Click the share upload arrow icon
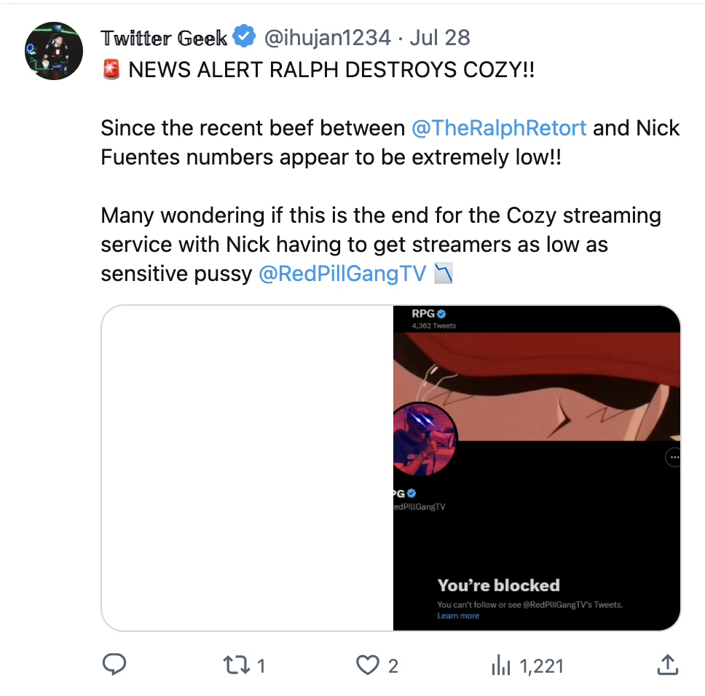The height and width of the screenshot is (696, 705). (x=667, y=664)
